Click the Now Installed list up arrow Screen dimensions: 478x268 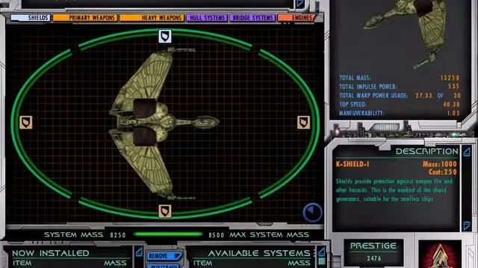tap(139, 252)
